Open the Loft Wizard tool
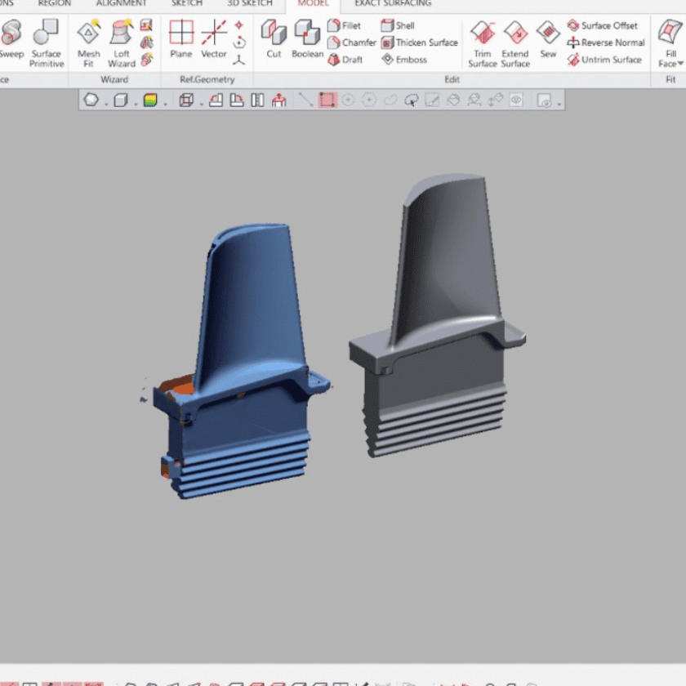 [x=121, y=42]
